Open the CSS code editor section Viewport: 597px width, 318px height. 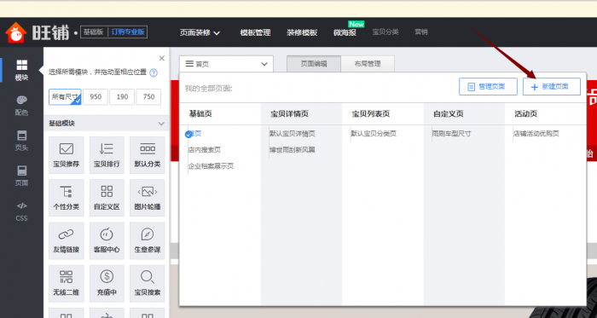(21, 212)
